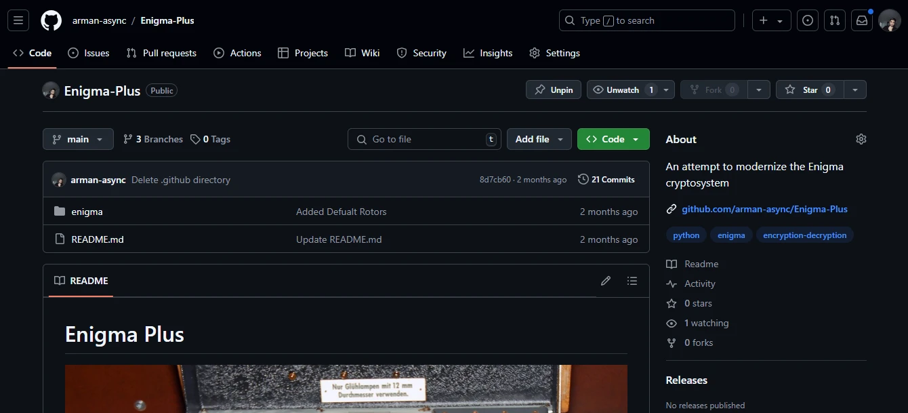Expand the Star lists dropdown arrow
Viewport: 908px width, 413px height.
point(855,90)
